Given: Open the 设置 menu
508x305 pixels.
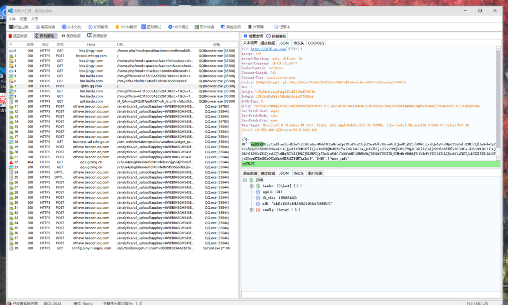Looking at the screenshot, I should point(23,19).
